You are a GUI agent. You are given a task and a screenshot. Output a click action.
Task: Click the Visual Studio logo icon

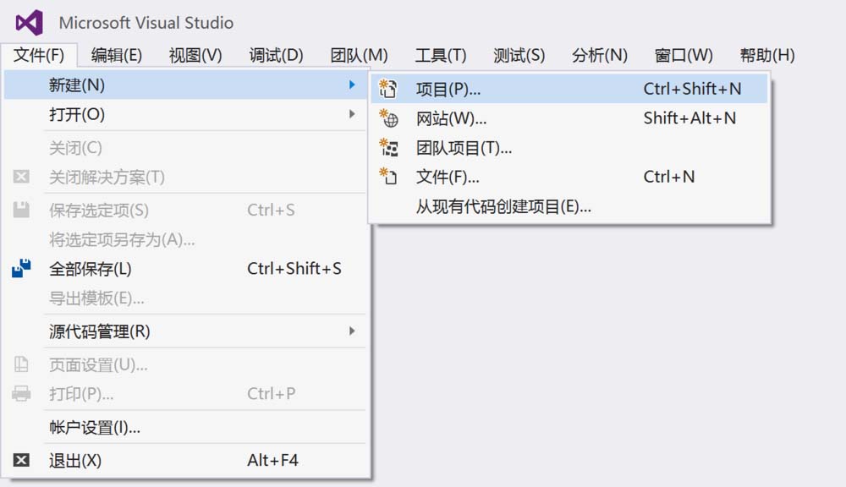(29, 22)
